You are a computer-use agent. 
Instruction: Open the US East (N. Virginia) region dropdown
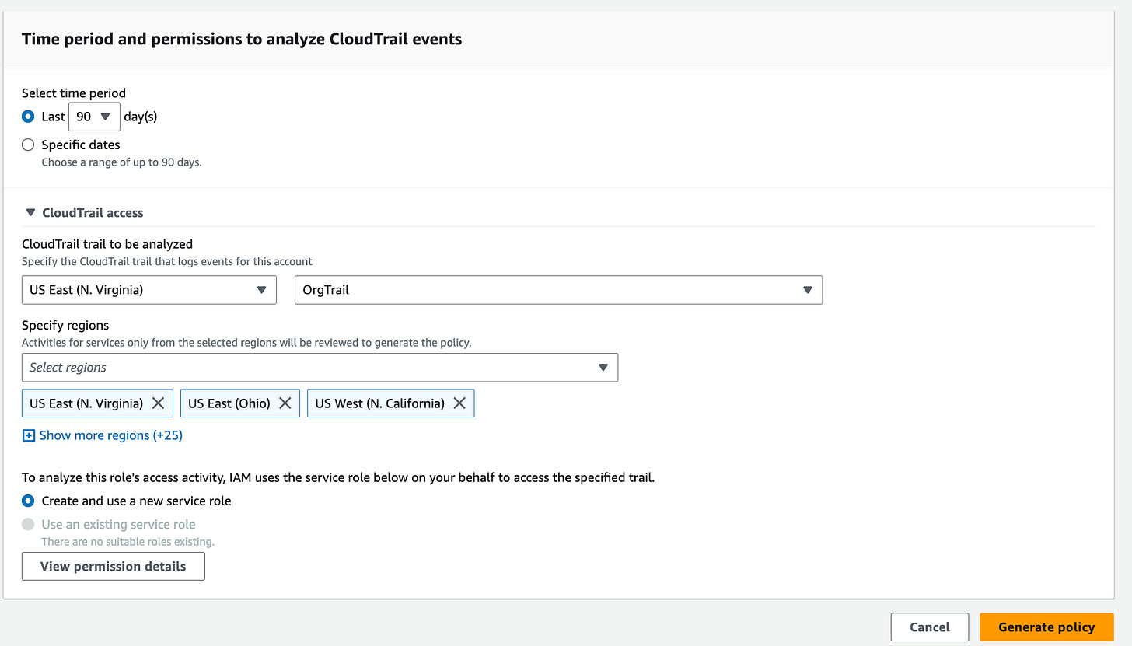click(149, 290)
